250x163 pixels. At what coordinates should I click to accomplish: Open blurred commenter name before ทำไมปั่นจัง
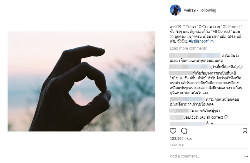coord(195,55)
